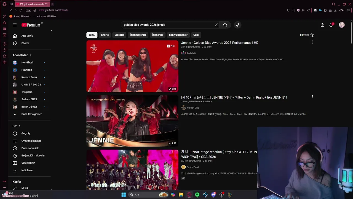Select the Shorts filter chip
The width and height of the screenshot is (353, 199).
tap(105, 35)
